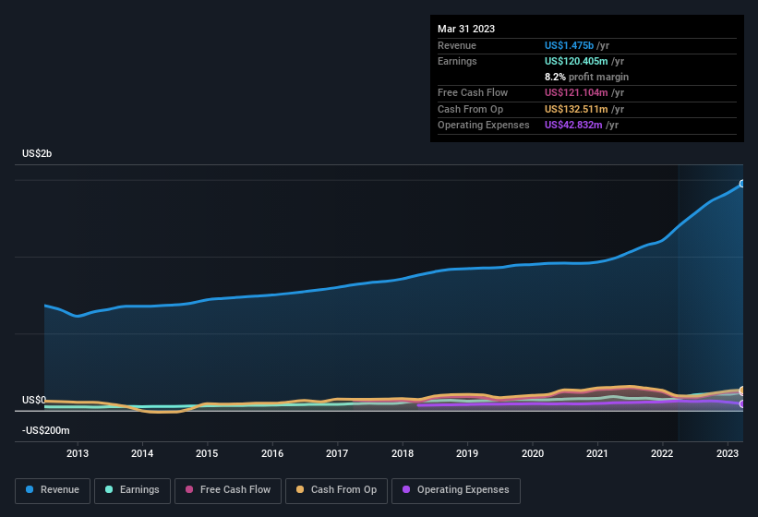Select the 2015 tick on the timeline
Screen dimensions: 758x517
(x=207, y=453)
